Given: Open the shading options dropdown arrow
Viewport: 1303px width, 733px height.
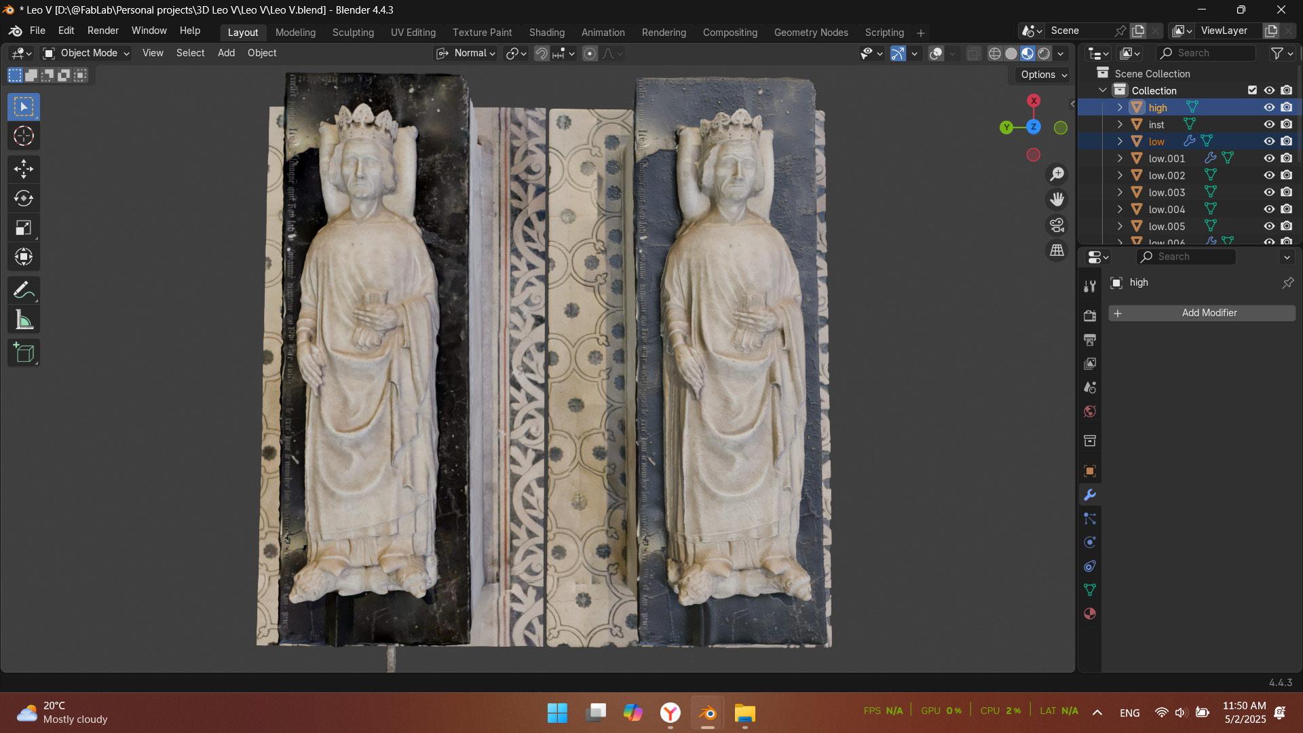Looking at the screenshot, I should [x=1060, y=54].
